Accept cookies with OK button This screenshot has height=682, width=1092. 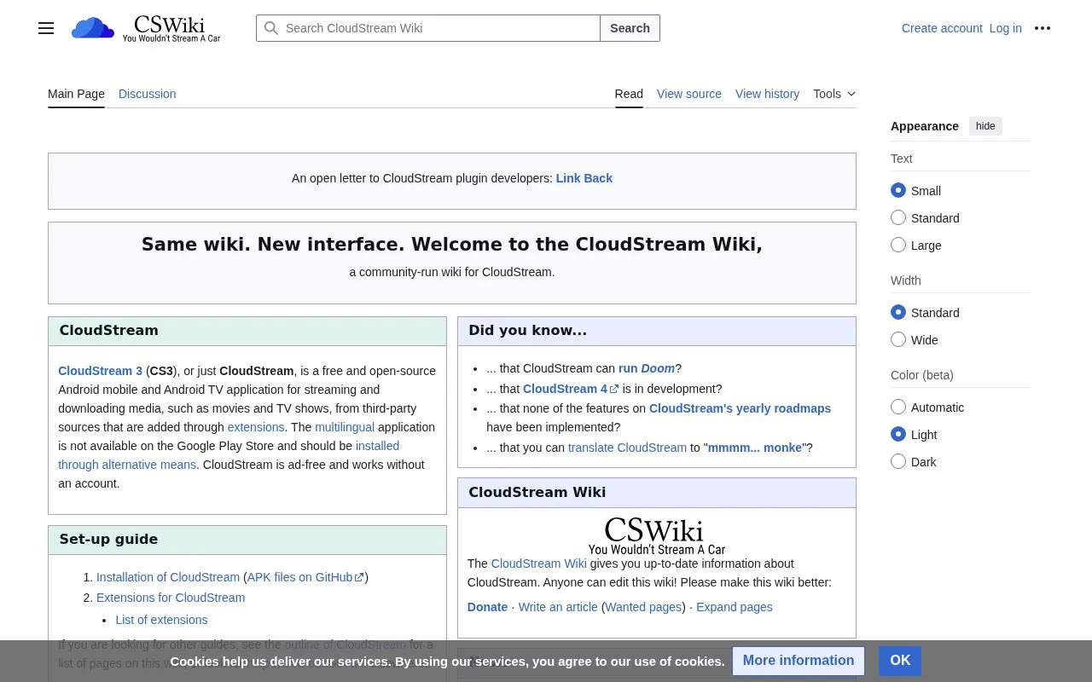pos(900,661)
